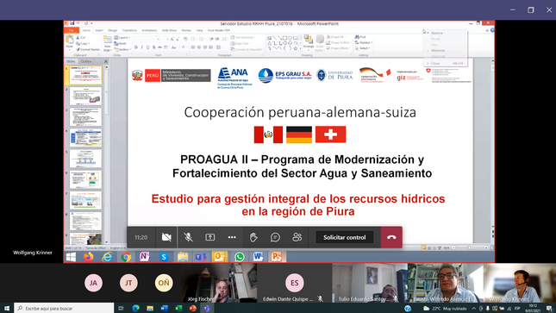
Task: Open Shape Fill dropdown
Action: coord(336,37)
